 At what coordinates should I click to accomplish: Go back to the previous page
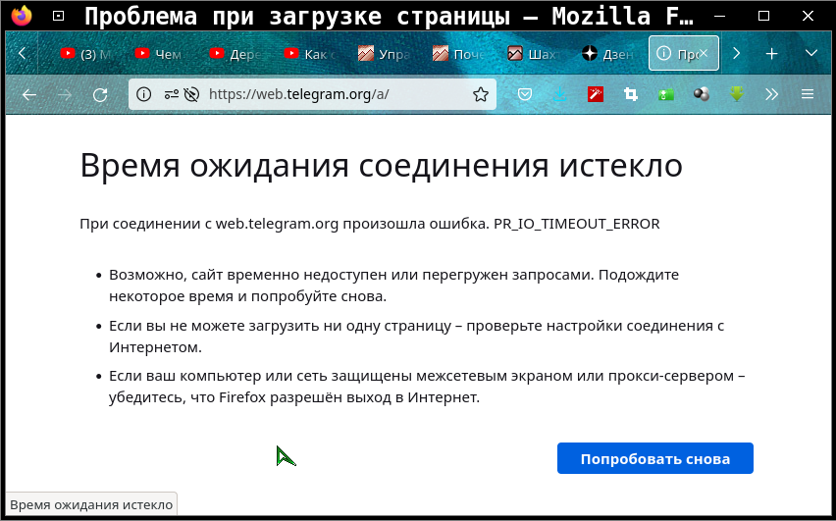[29, 95]
